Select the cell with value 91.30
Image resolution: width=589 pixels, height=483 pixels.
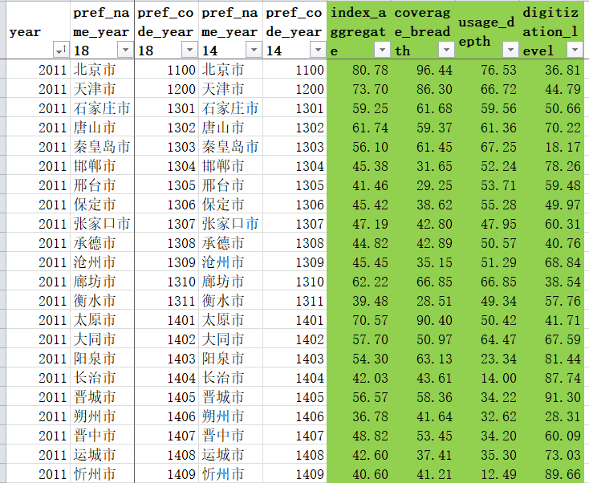tap(551, 397)
